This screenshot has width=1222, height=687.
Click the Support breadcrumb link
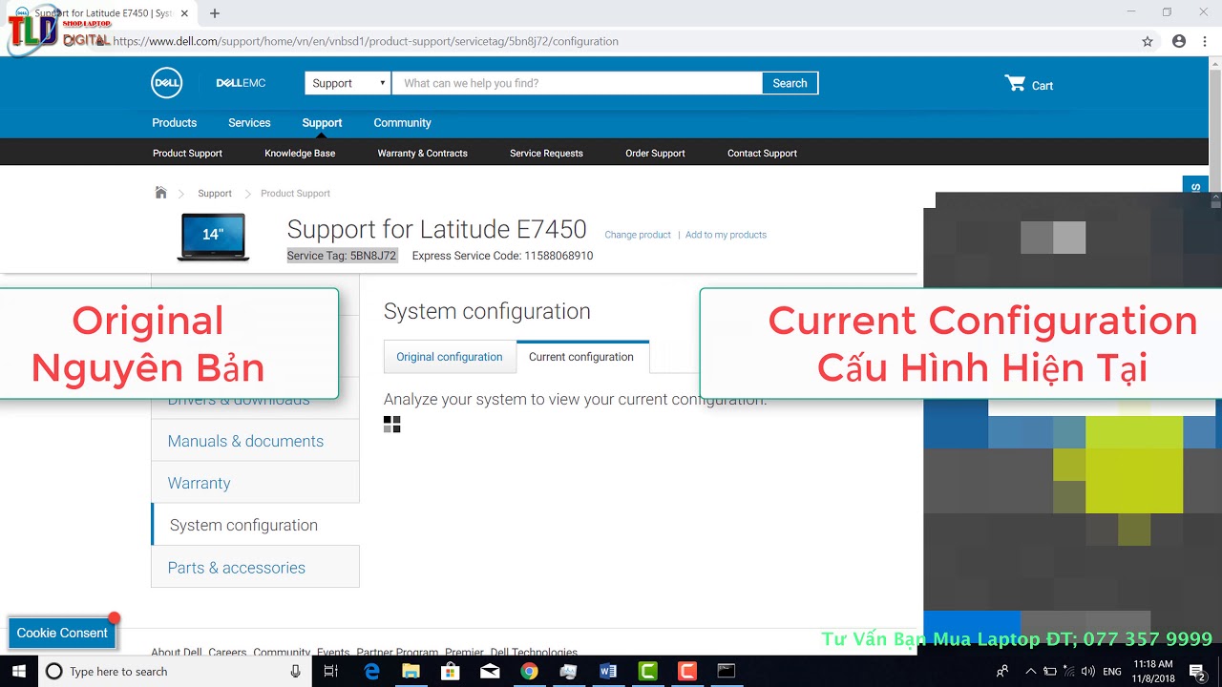tap(215, 193)
